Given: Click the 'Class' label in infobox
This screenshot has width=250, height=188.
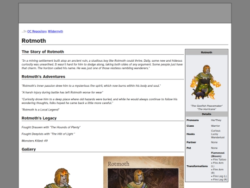Looking at the screenshot, I should (190, 126).
